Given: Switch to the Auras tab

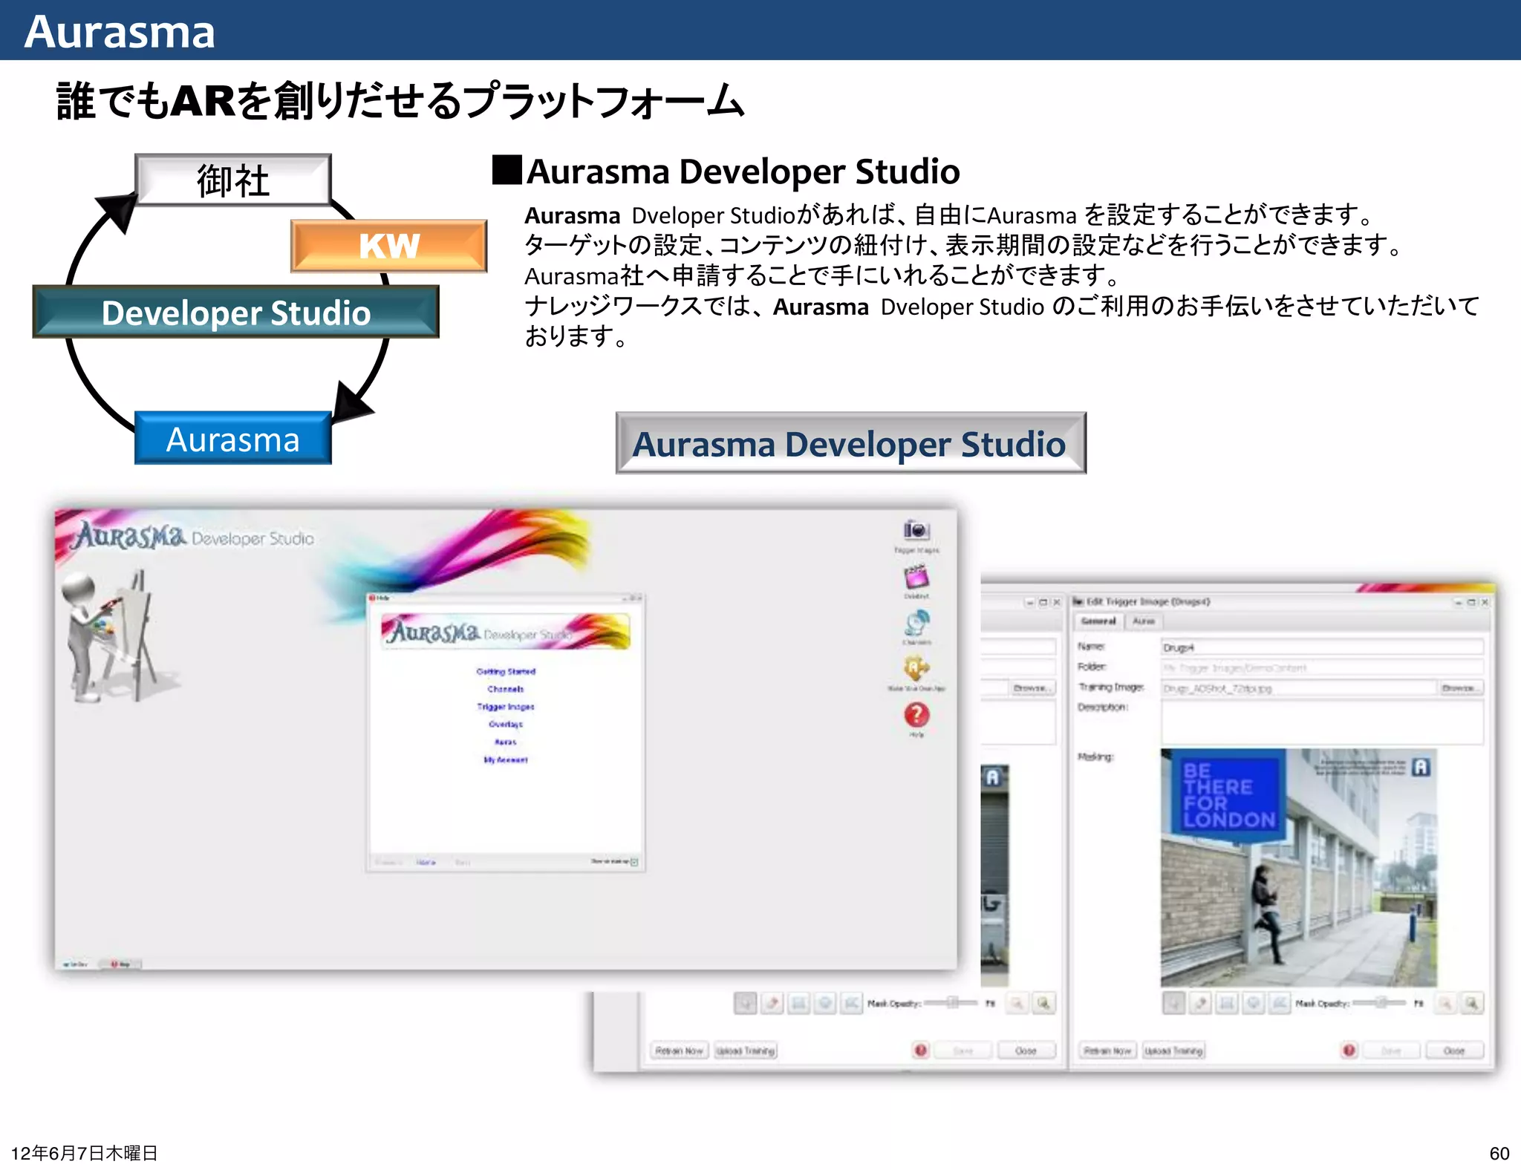Looking at the screenshot, I should (1144, 621).
